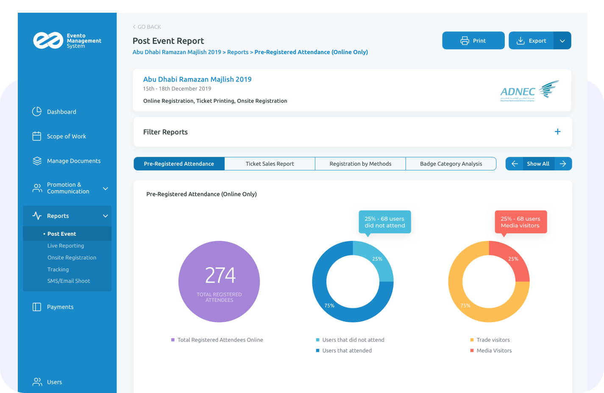Click the Users icon in sidebar
Screen dimensions: 604x393
(x=37, y=382)
